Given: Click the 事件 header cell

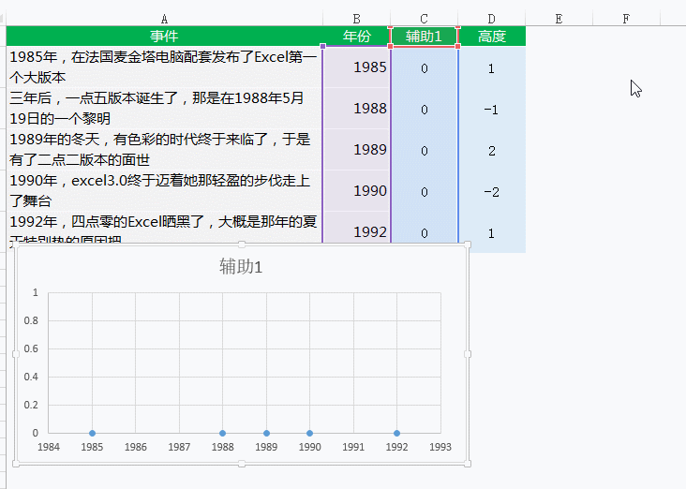Looking at the screenshot, I should 165,36.
